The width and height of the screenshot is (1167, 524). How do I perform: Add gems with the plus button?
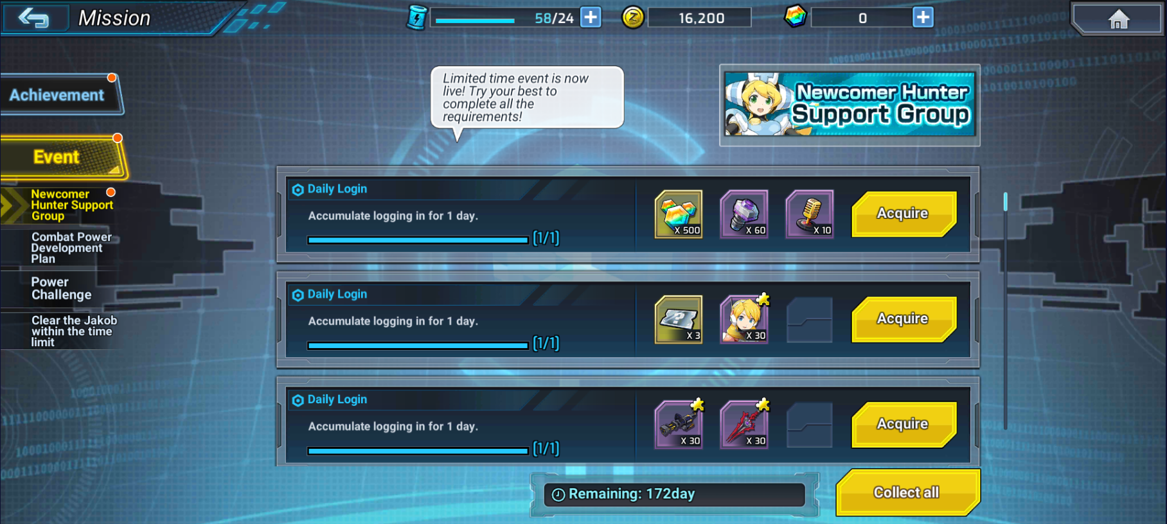point(923,17)
